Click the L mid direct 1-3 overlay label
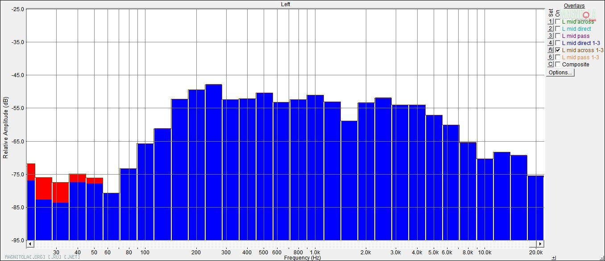Image resolution: width=605 pixels, height=261 pixels. (581, 43)
